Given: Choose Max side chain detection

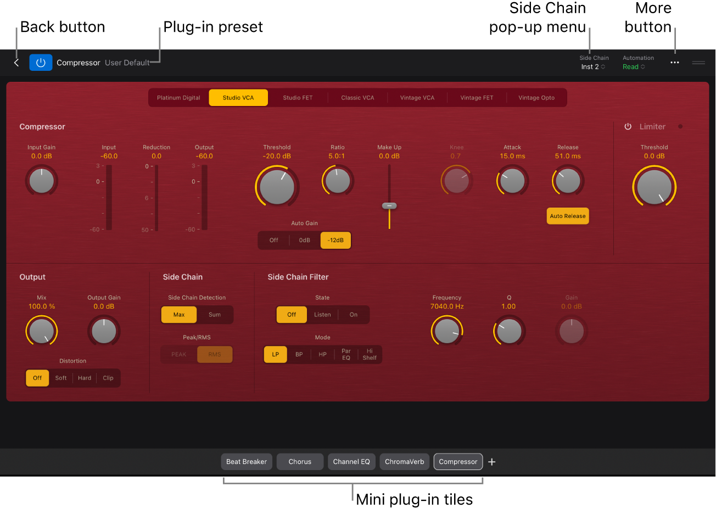Looking at the screenshot, I should coord(179,315).
